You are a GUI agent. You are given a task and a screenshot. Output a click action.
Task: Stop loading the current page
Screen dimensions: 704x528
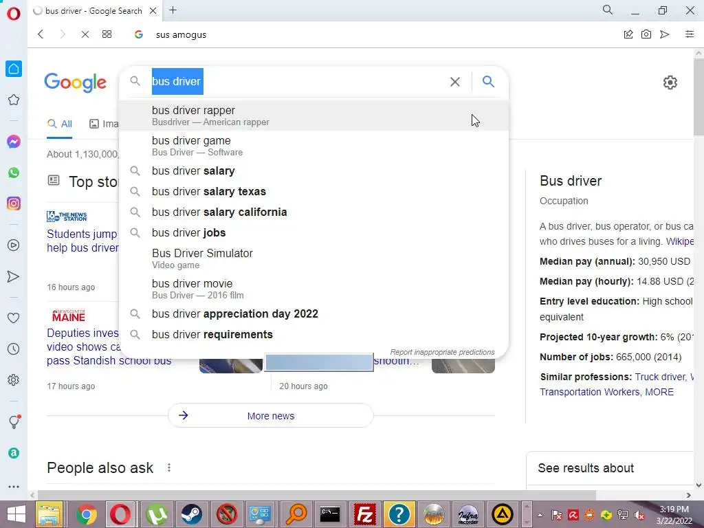tap(85, 34)
